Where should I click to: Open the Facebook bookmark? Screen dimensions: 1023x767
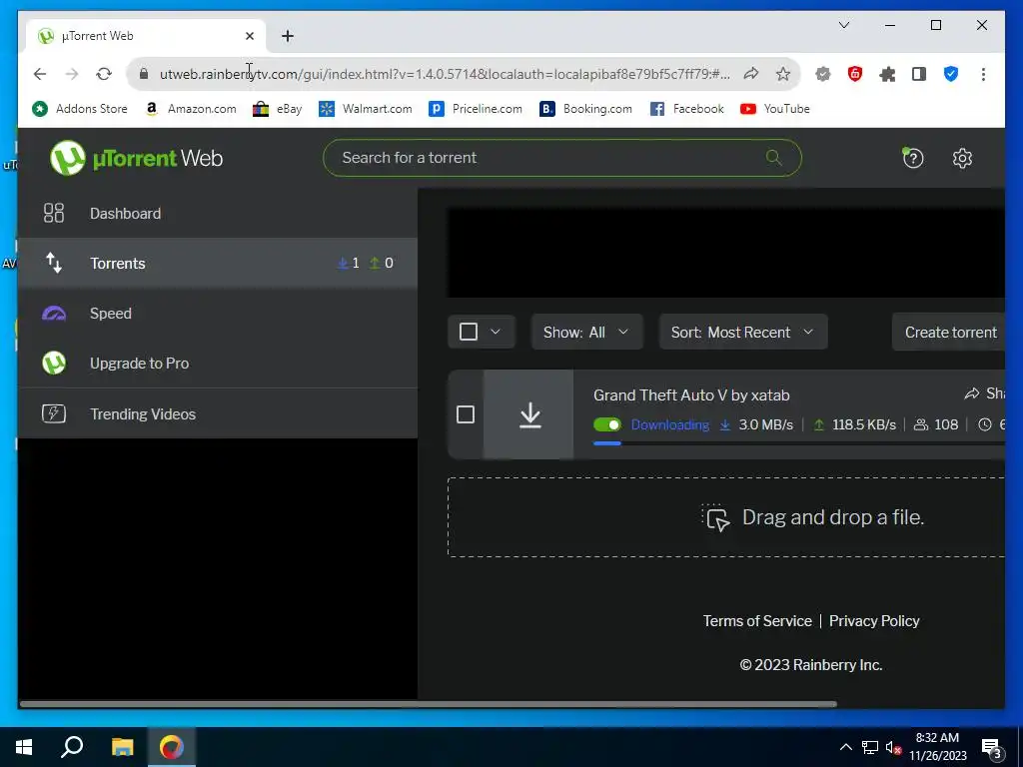tap(687, 109)
